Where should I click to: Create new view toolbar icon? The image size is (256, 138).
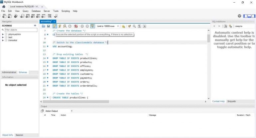33,16
